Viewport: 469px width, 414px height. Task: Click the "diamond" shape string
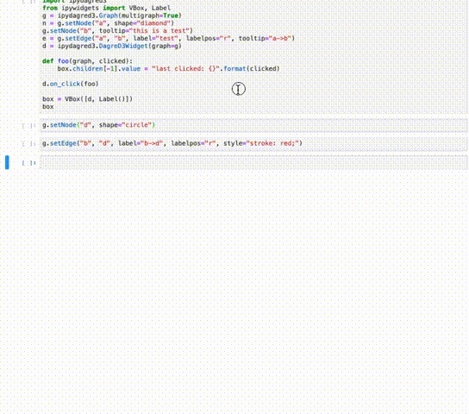point(153,23)
